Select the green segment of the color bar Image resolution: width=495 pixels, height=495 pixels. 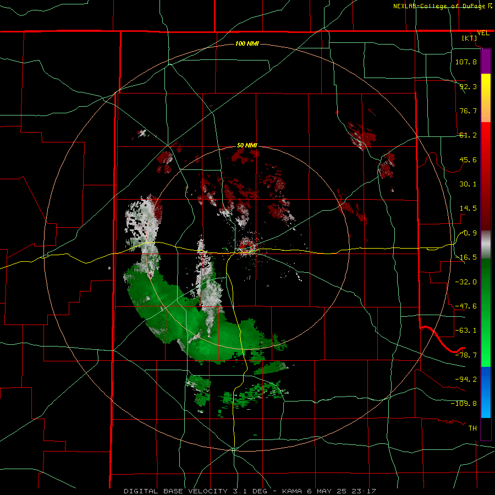[x=486, y=312]
